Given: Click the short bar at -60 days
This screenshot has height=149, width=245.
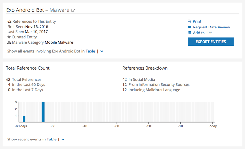Looking at the screenshot, I should coord(24,119).
